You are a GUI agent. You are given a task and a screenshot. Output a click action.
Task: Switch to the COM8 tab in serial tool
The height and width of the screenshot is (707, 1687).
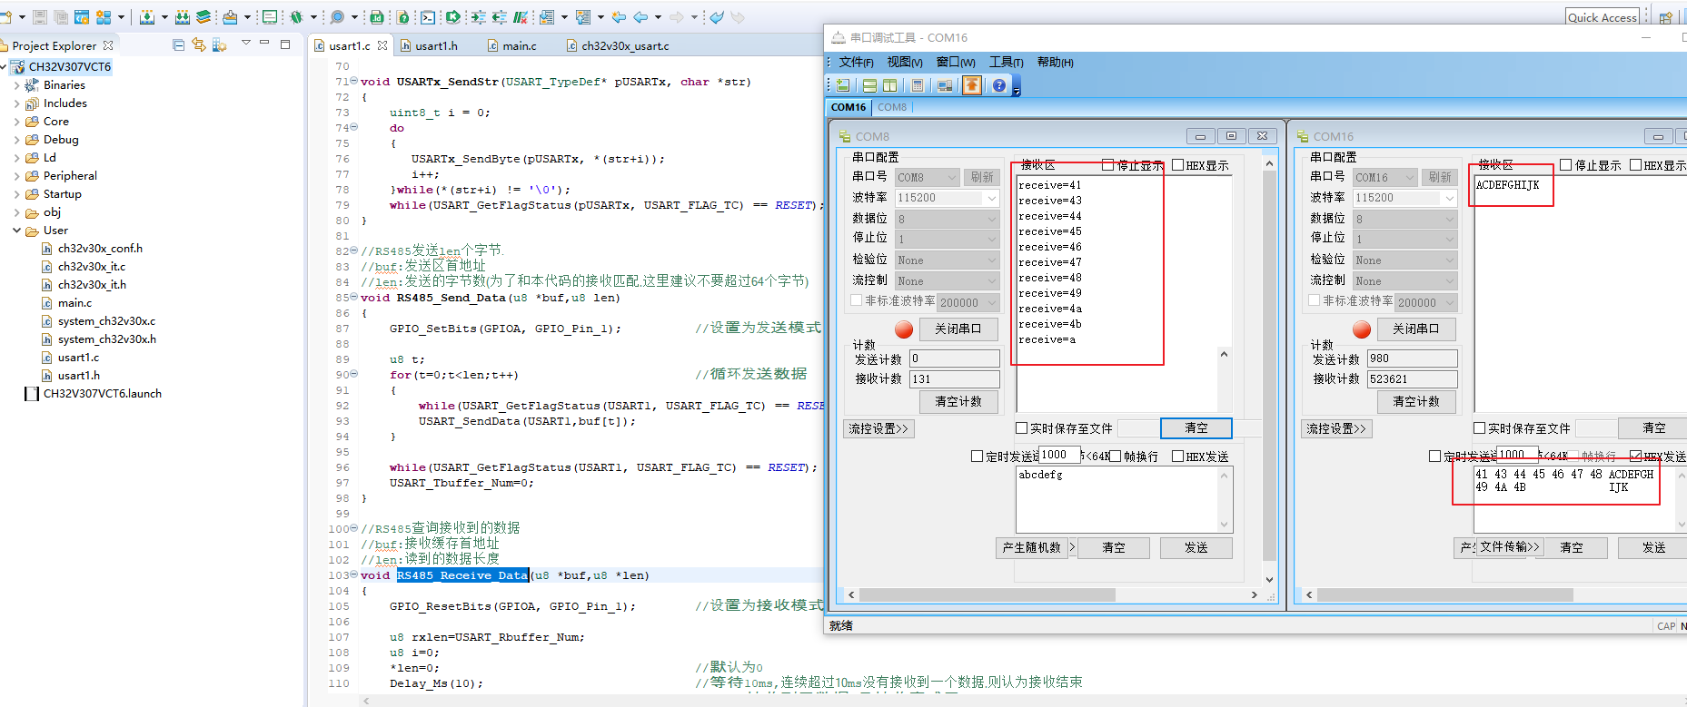[892, 107]
